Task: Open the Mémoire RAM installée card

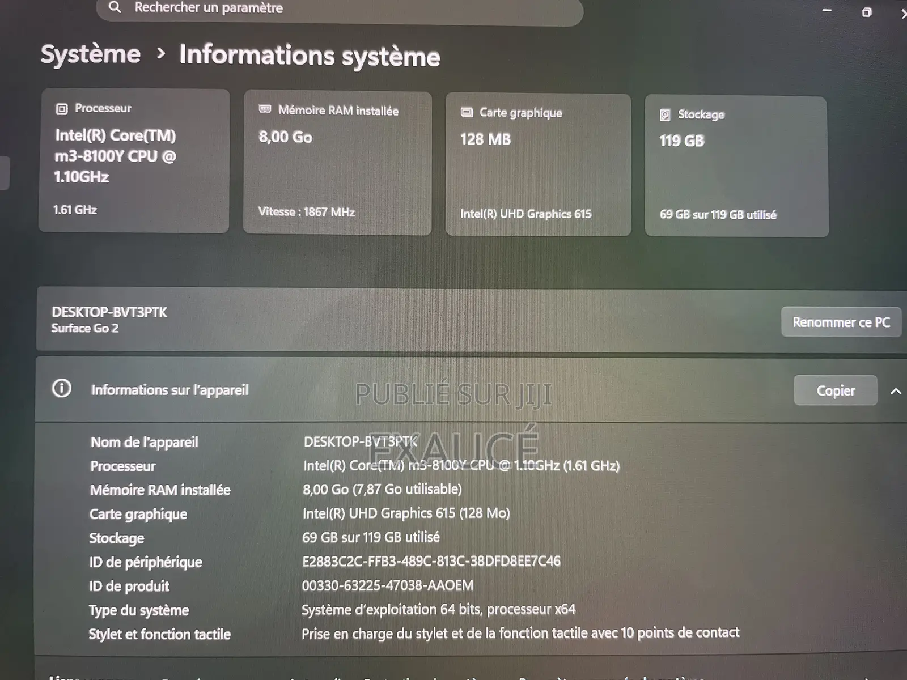Action: click(x=337, y=163)
